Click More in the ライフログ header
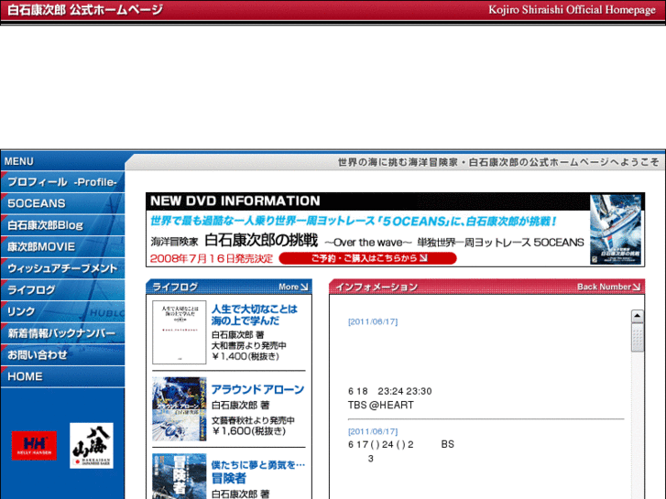This screenshot has width=666, height=499. point(293,287)
